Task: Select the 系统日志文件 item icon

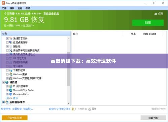Action: pyautogui.click(x=11, y=38)
